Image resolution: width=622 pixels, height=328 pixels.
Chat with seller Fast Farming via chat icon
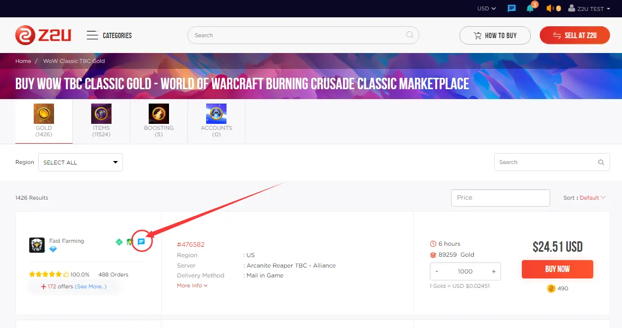141,242
